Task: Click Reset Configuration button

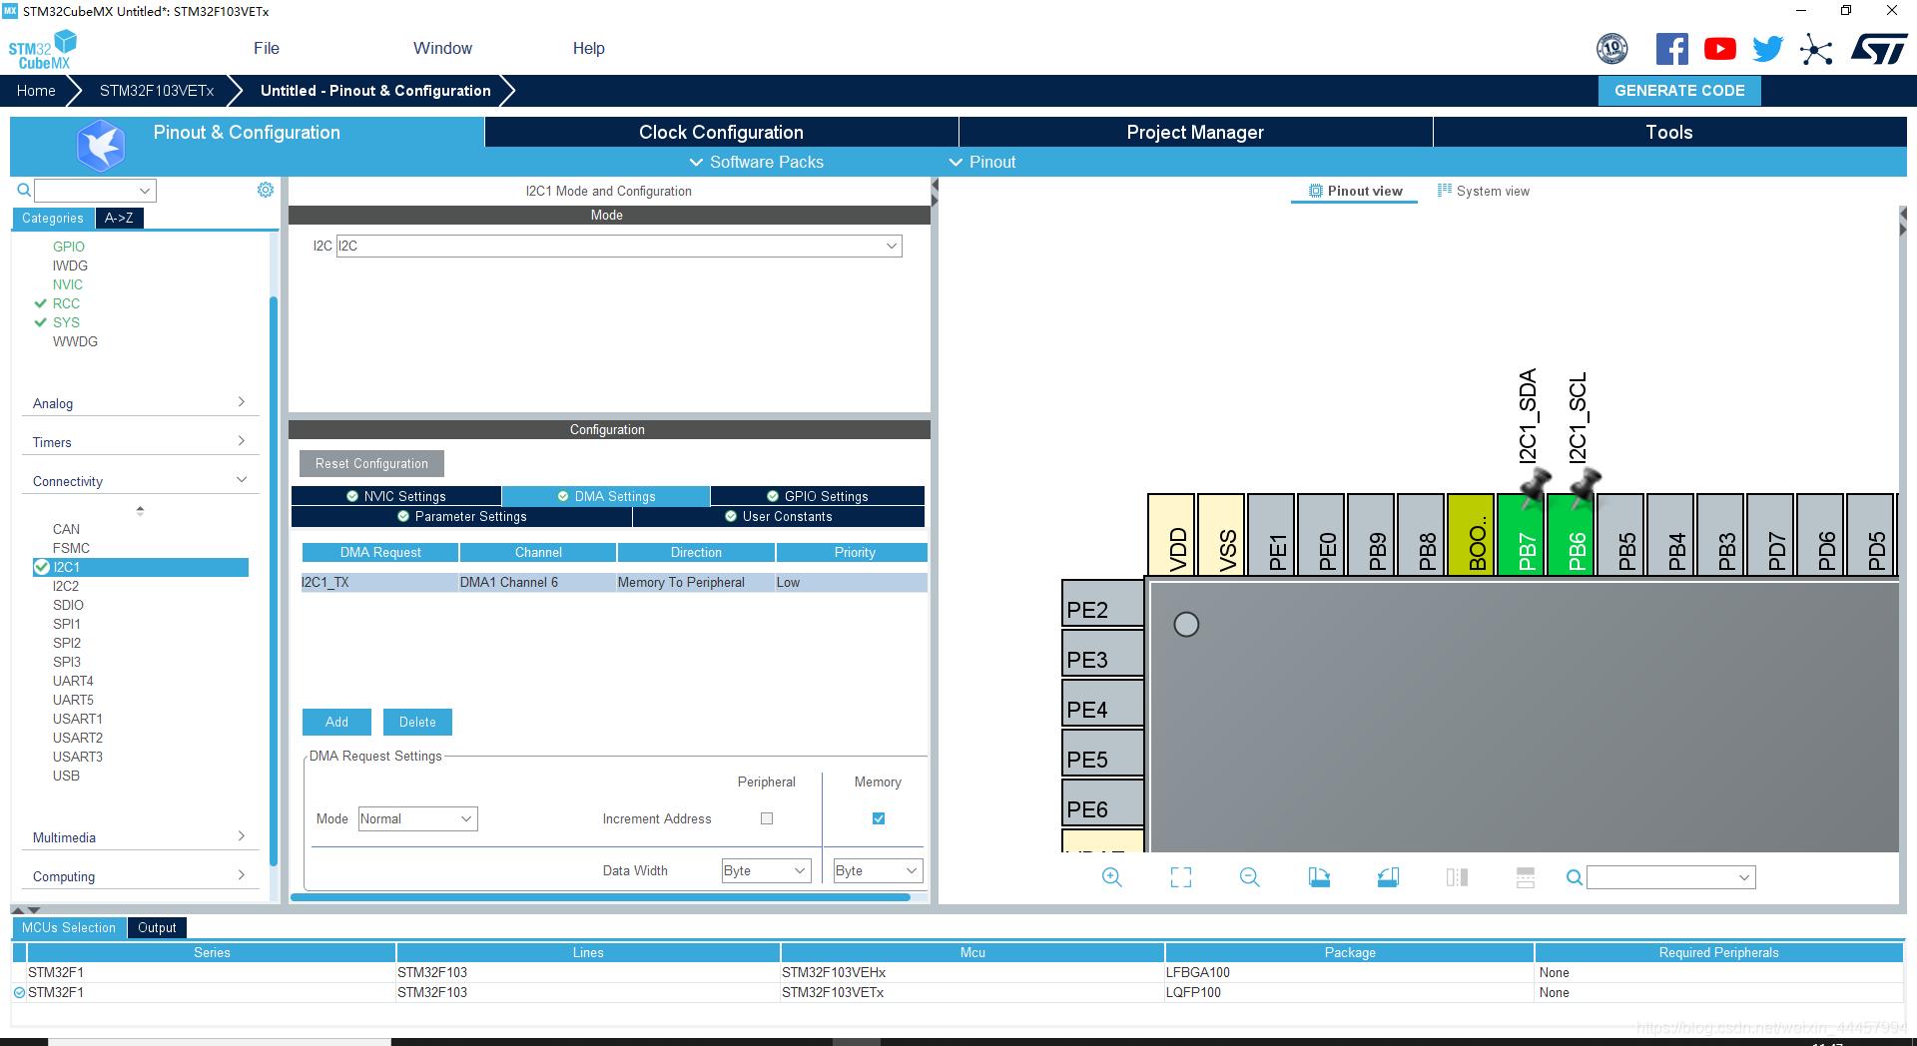Action: pos(371,463)
